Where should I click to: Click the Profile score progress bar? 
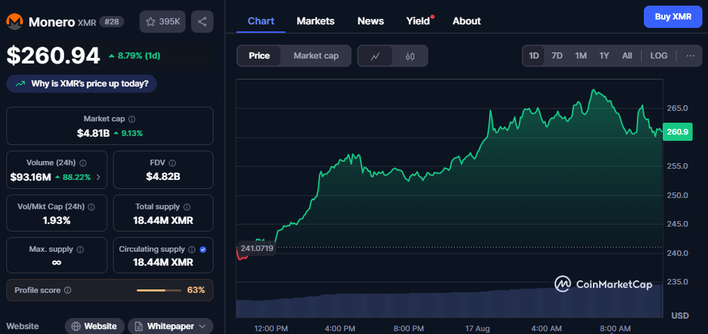click(158, 290)
